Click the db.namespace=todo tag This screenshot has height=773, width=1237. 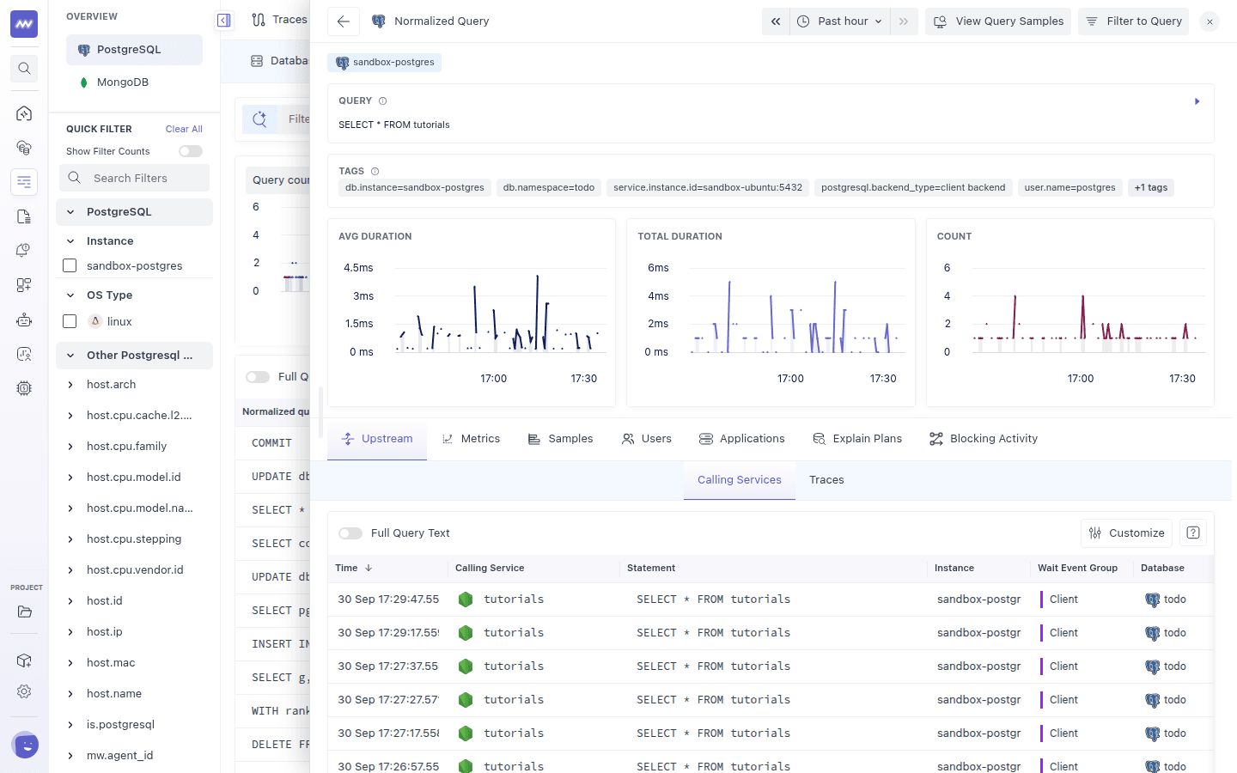click(549, 188)
